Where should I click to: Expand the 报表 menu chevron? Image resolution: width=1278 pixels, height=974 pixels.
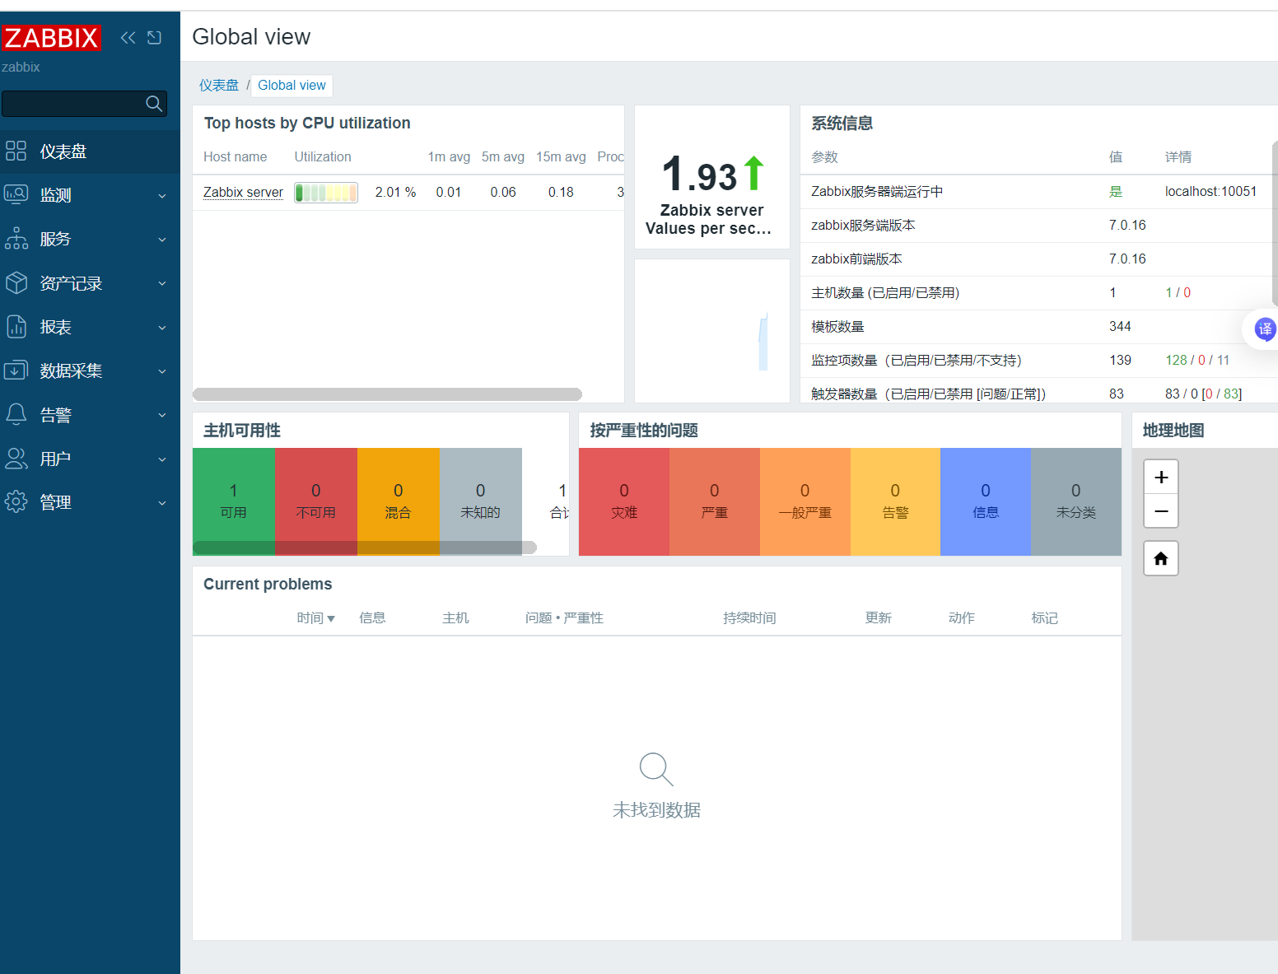click(162, 328)
